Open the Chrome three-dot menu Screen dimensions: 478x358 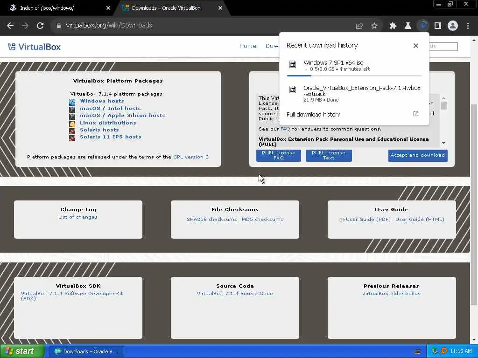(468, 26)
